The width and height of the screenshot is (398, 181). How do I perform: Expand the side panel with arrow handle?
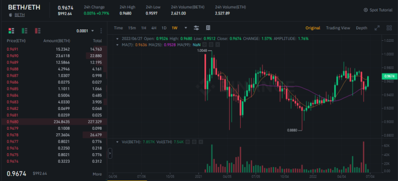click(110, 153)
